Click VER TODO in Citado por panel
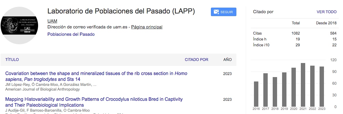Image resolution: width=343 pixels, height=114 pixels. [327, 12]
